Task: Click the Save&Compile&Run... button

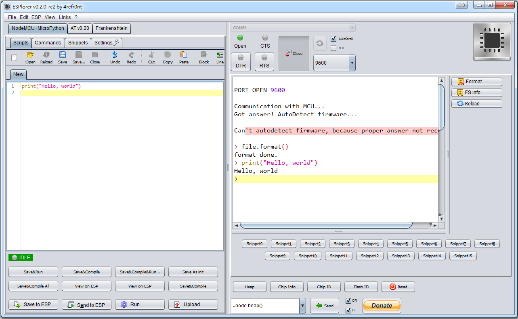Action: coord(140,272)
